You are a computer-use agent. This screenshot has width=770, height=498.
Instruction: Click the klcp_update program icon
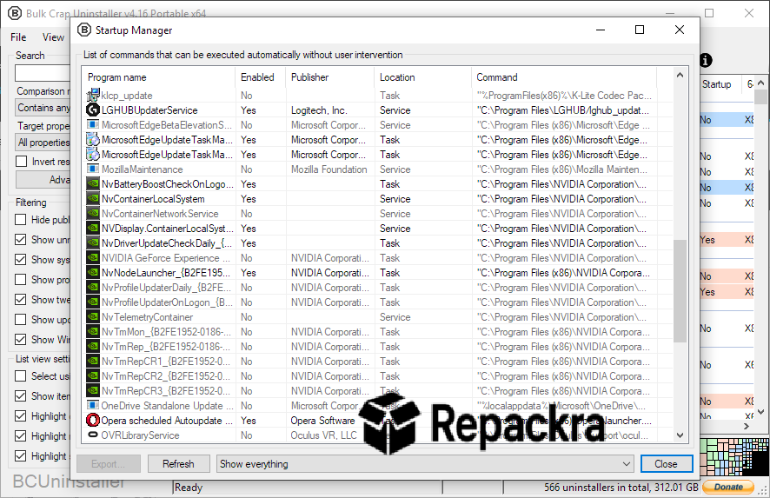93,96
